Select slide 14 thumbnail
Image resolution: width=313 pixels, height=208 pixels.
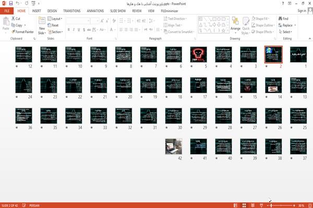[273, 85]
